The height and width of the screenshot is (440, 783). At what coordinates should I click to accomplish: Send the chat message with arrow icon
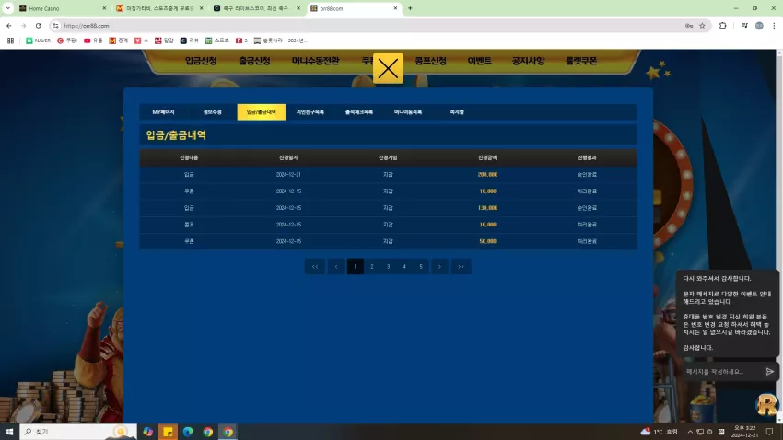(x=769, y=372)
